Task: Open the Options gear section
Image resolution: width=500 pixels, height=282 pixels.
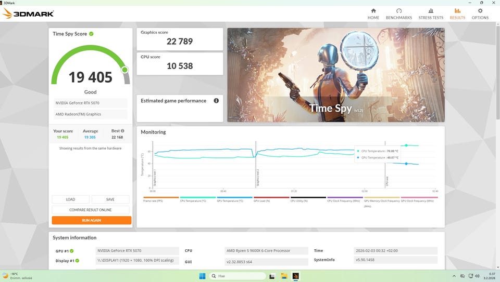Action: point(480,14)
